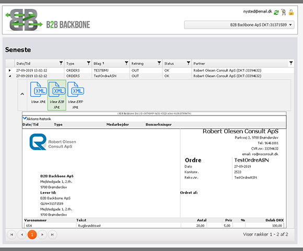
Task: Open company selector B2B Backbone ApS dropdown
Action: coord(239,25)
